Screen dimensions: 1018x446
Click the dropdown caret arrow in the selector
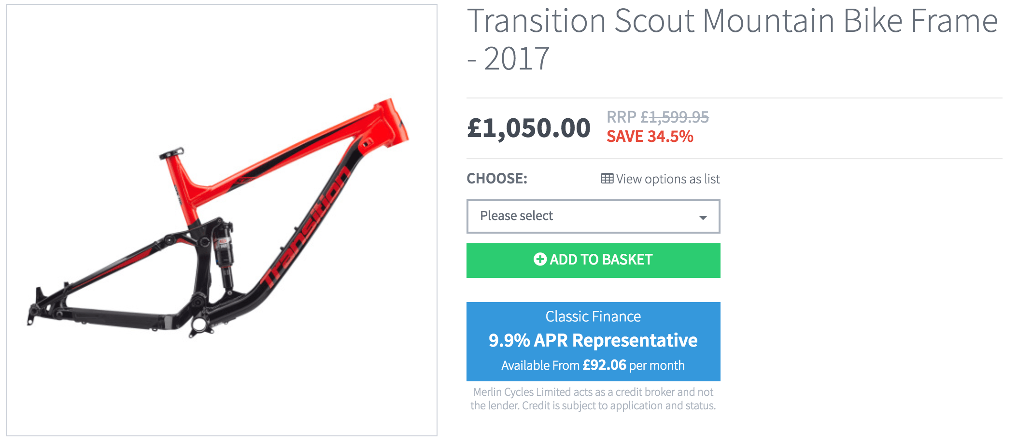[x=703, y=218]
